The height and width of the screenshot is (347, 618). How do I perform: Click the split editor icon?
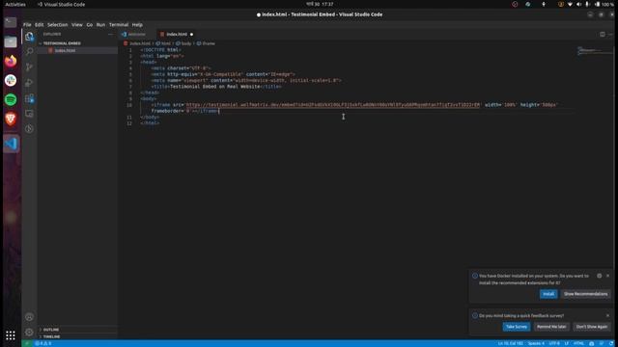click(x=603, y=35)
